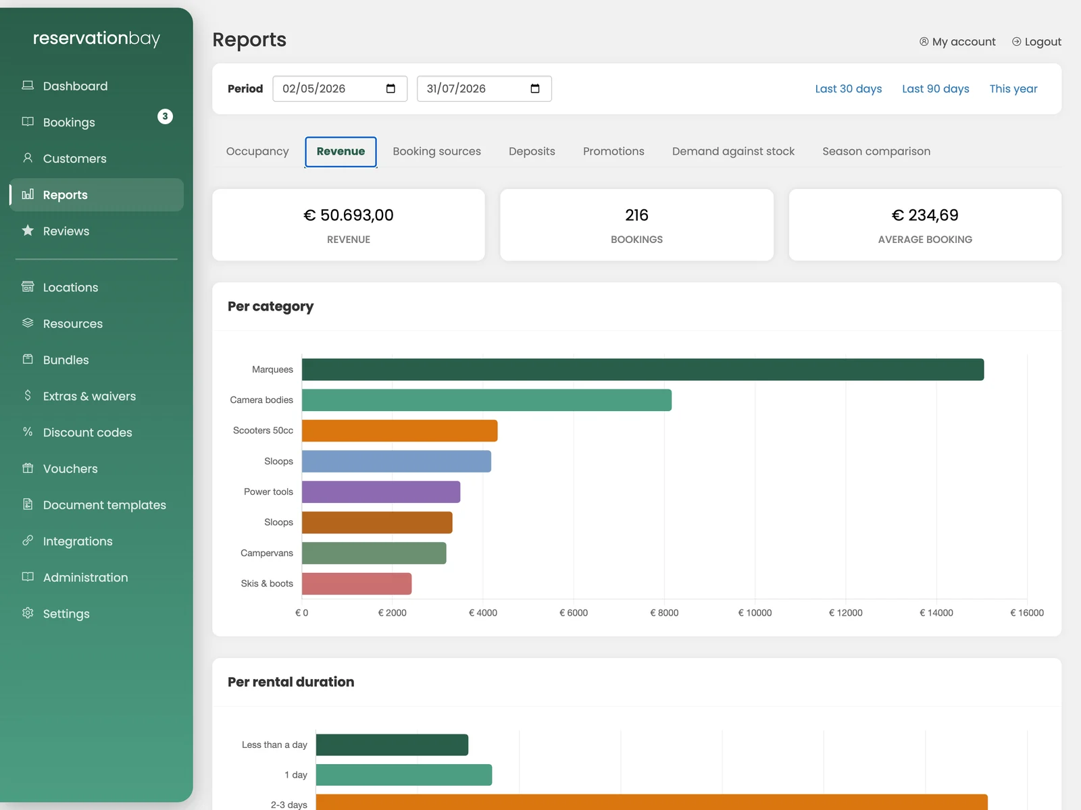The height and width of the screenshot is (810, 1081).
Task: Click the My account user icon
Action: (x=924, y=42)
